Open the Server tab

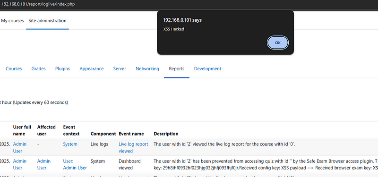(x=120, y=68)
